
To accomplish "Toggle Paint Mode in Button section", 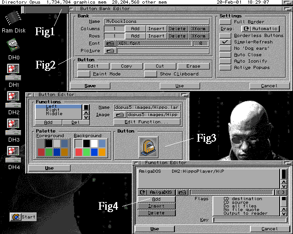I will (83, 74).
